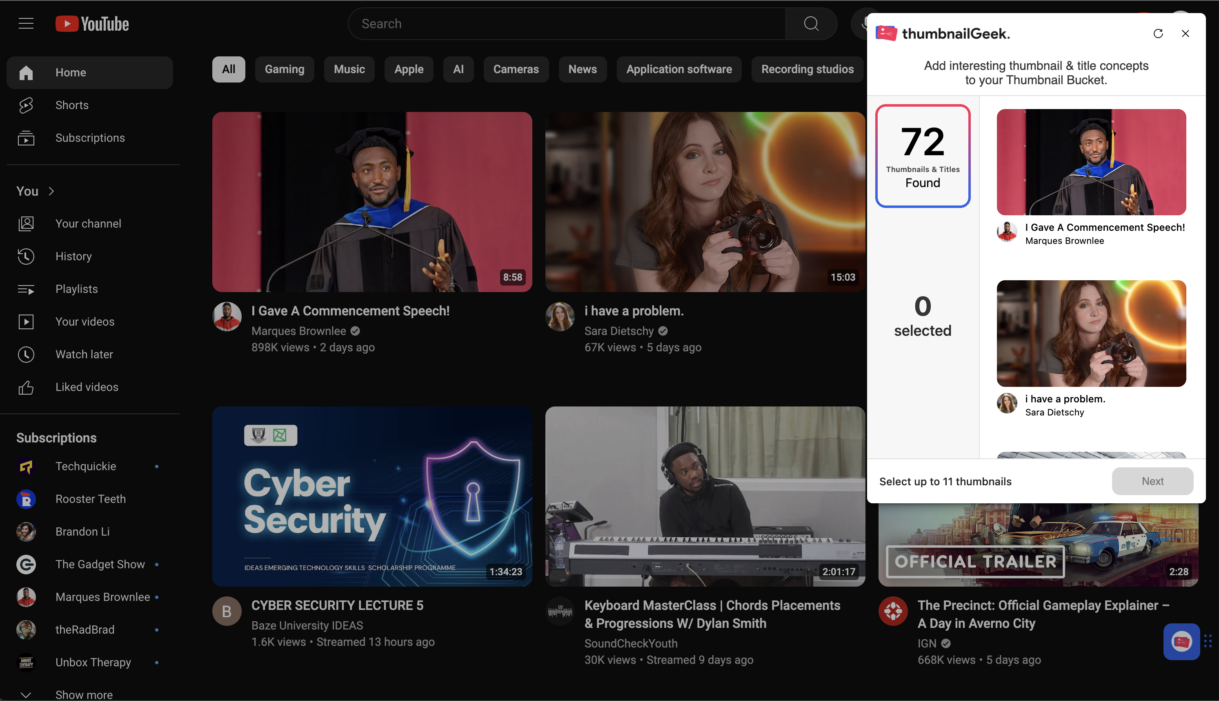Open watch History
Image resolution: width=1219 pixels, height=701 pixels.
pyautogui.click(x=90, y=256)
